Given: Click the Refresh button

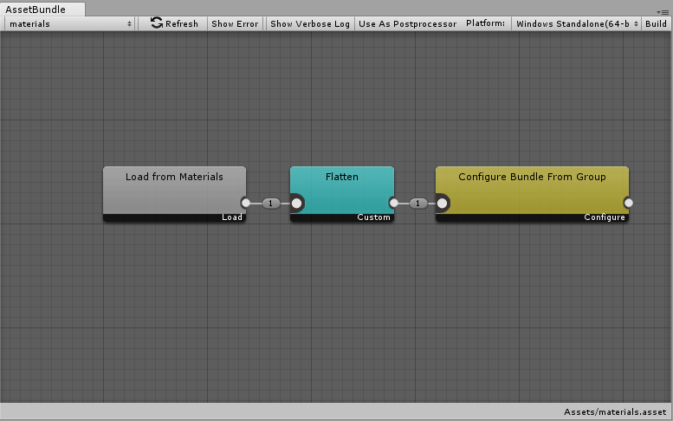Looking at the screenshot, I should 175,23.
